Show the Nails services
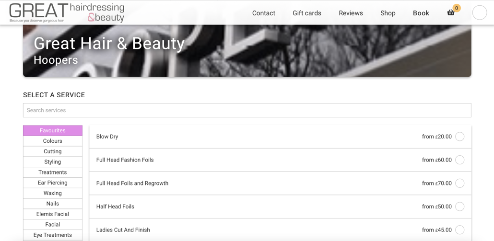 (x=53, y=203)
